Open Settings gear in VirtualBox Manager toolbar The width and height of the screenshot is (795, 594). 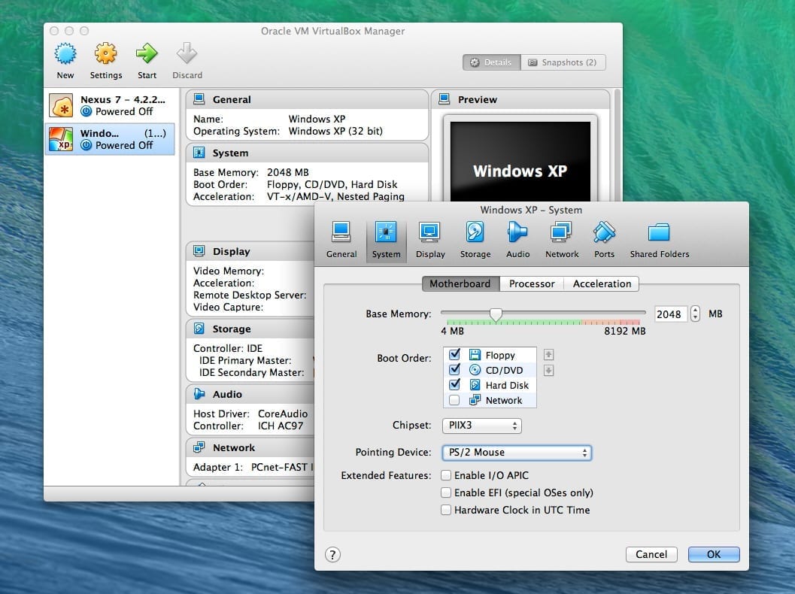105,53
